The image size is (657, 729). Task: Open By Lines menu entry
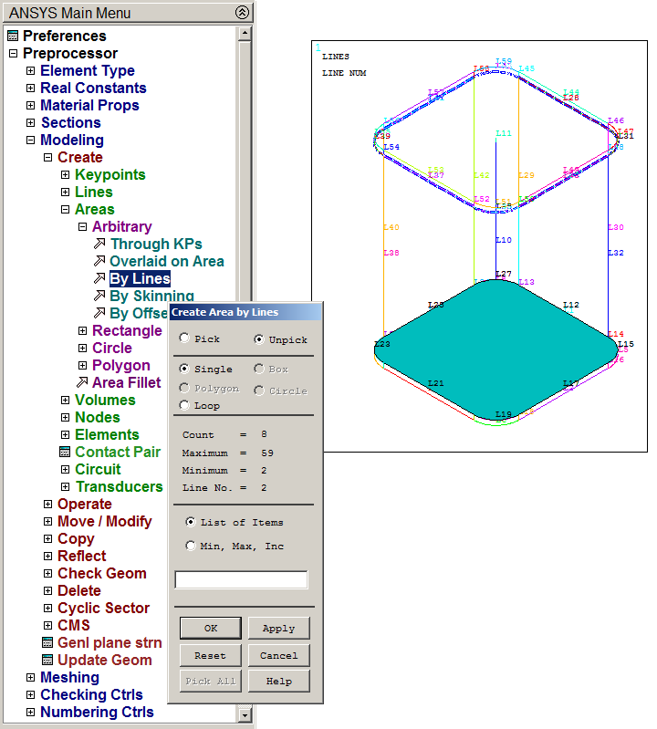(x=140, y=278)
